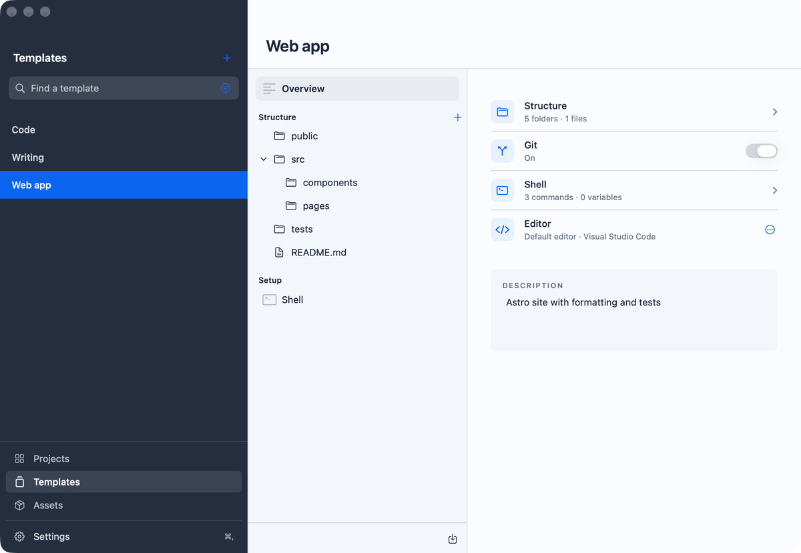This screenshot has height=553, width=801.
Task: Select the public folder row
Action: 358,136
